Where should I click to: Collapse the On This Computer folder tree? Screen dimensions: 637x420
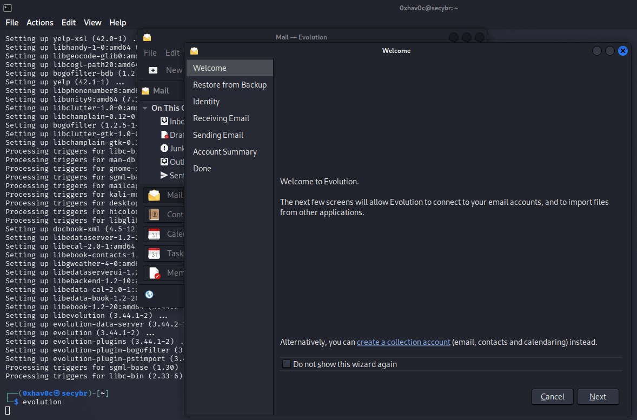[145, 108]
